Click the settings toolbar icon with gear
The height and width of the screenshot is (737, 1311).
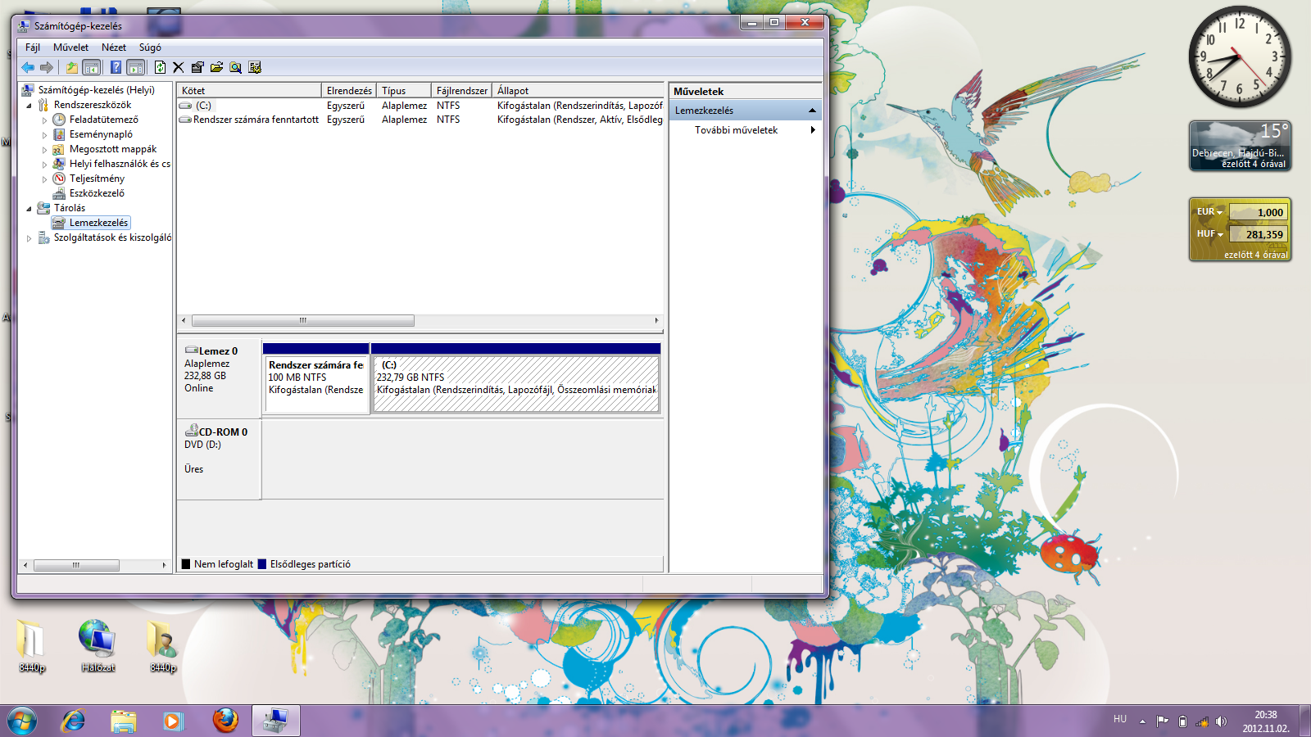255,67
